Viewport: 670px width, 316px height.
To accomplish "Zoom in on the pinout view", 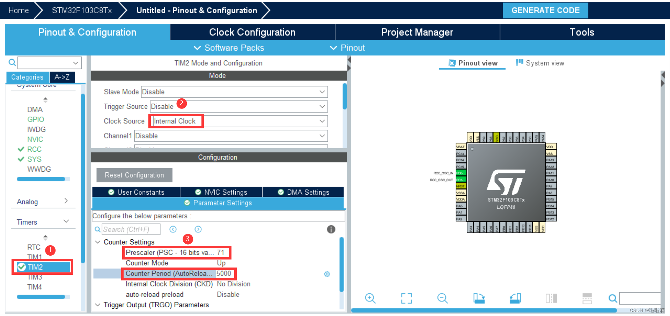I will (x=370, y=298).
